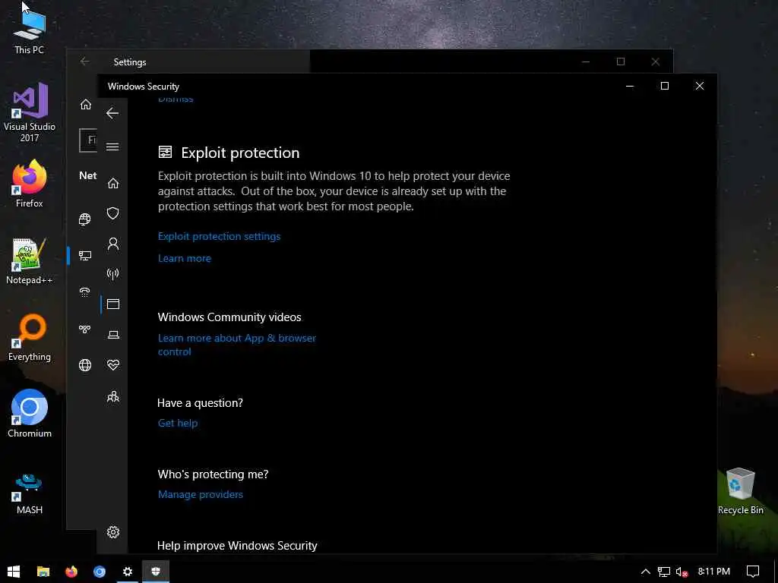The height and width of the screenshot is (583, 778).
Task: Click the Settings window search field
Action: 88,140
